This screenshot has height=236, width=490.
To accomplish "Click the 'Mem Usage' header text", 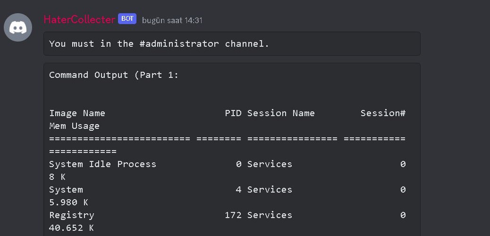I will [x=74, y=126].
